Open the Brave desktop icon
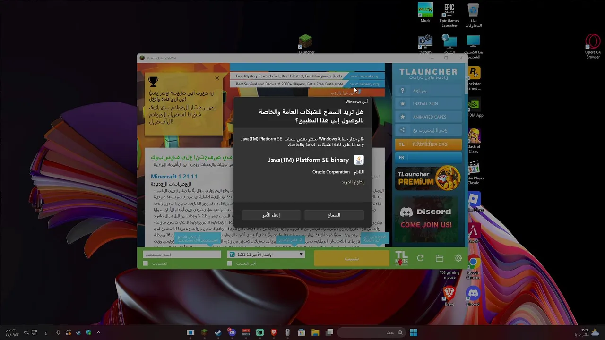 click(x=449, y=296)
